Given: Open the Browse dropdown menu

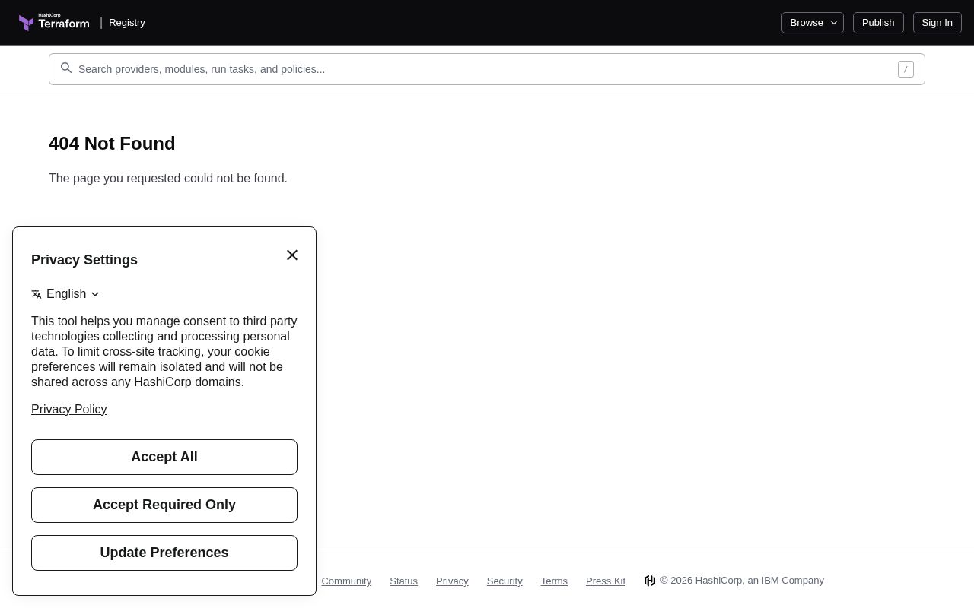Looking at the screenshot, I should coord(813,23).
